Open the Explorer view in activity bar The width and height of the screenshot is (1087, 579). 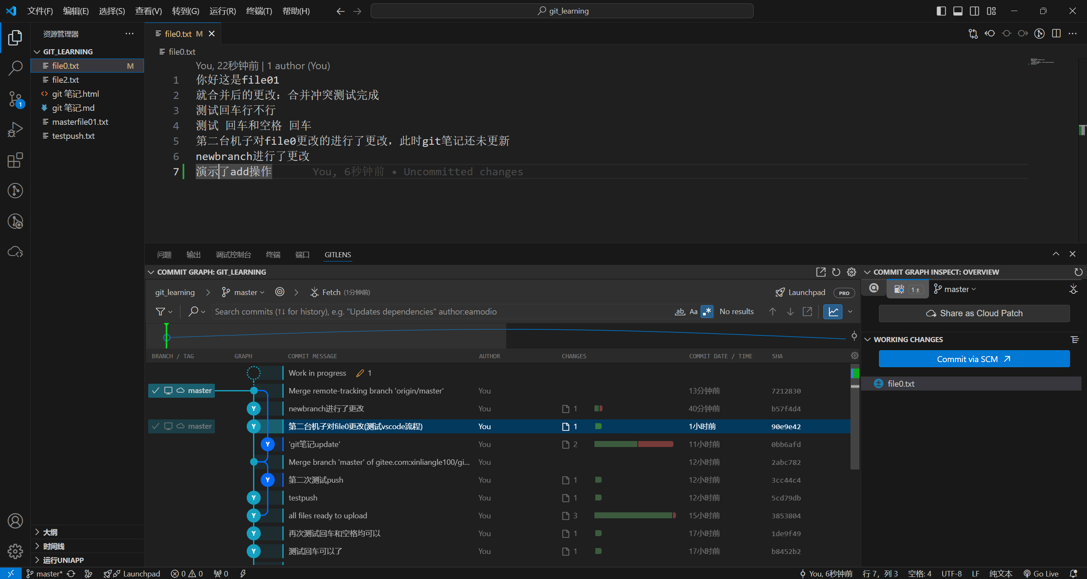(15, 38)
